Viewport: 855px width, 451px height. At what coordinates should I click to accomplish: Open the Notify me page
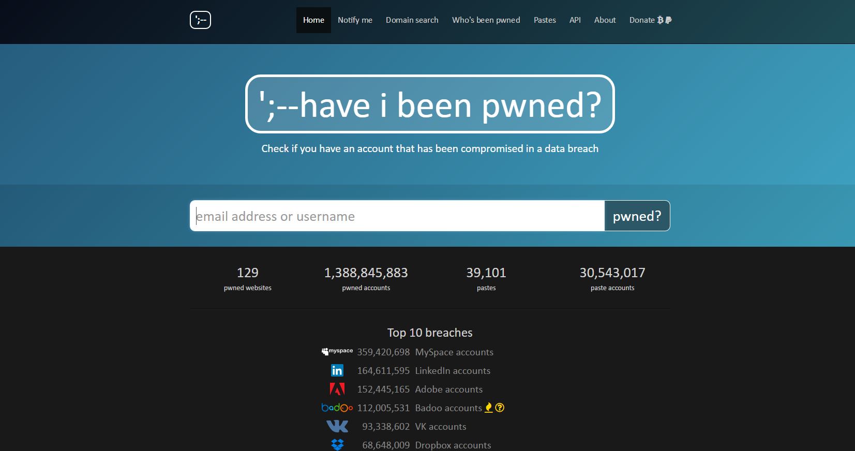click(x=355, y=20)
